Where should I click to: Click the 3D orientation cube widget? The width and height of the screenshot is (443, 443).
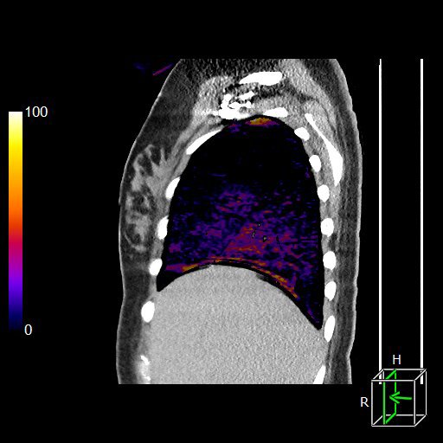point(399,397)
